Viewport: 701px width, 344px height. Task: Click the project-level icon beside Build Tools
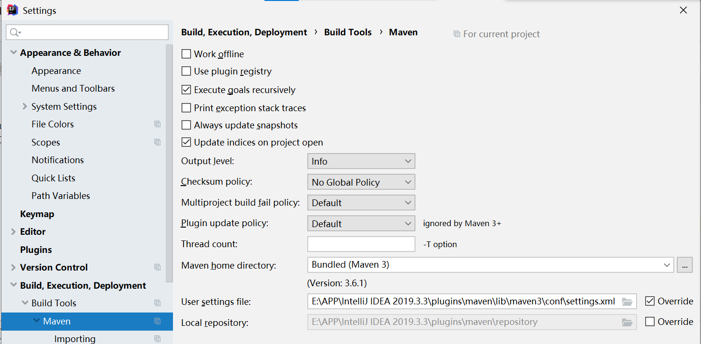point(157,303)
